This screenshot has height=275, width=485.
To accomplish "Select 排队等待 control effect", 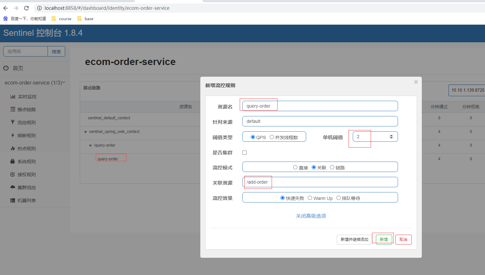I will tap(339, 198).
